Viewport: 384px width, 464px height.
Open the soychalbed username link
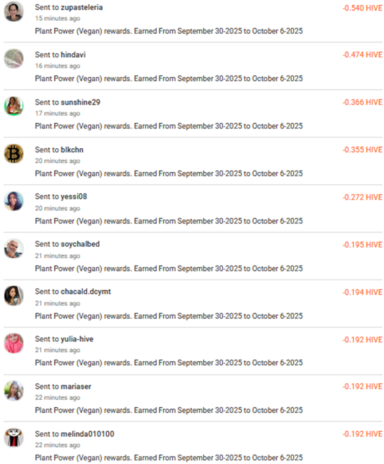pyautogui.click(x=80, y=244)
